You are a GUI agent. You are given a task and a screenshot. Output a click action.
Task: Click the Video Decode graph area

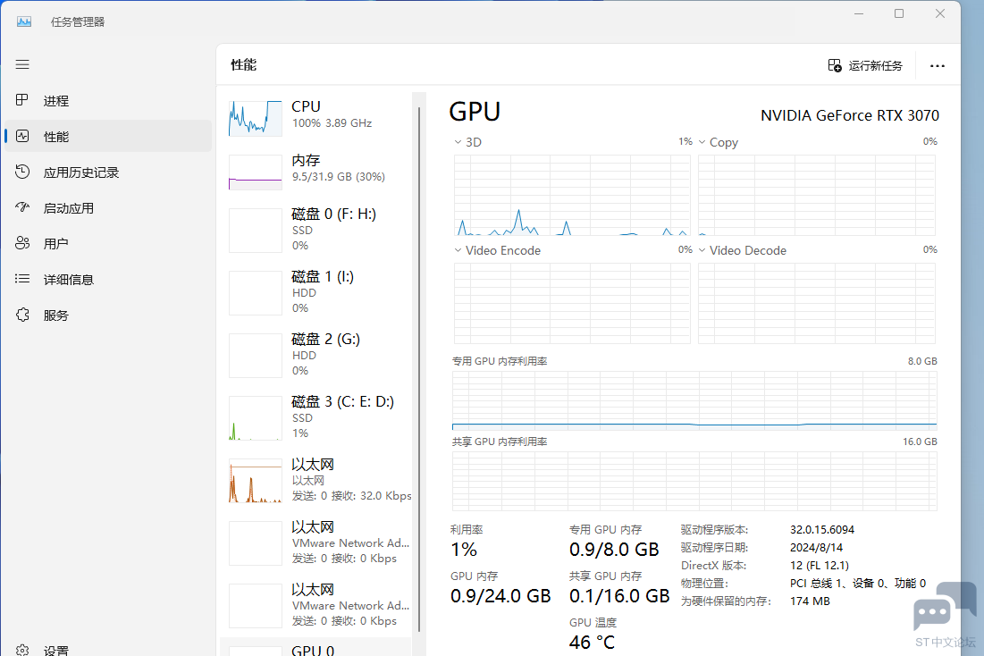click(817, 303)
